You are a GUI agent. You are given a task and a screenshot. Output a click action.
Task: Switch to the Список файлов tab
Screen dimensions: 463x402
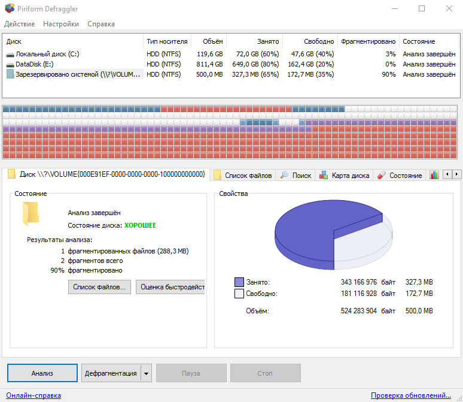[243, 175]
